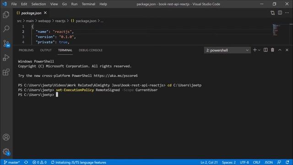The image size is (293, 165).
Task: Open the Edit menu
Action: click(x=24, y=4)
